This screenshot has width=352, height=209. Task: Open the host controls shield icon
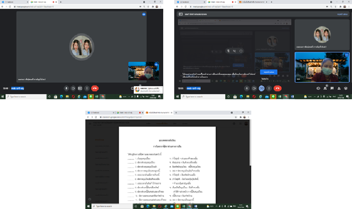(346, 88)
